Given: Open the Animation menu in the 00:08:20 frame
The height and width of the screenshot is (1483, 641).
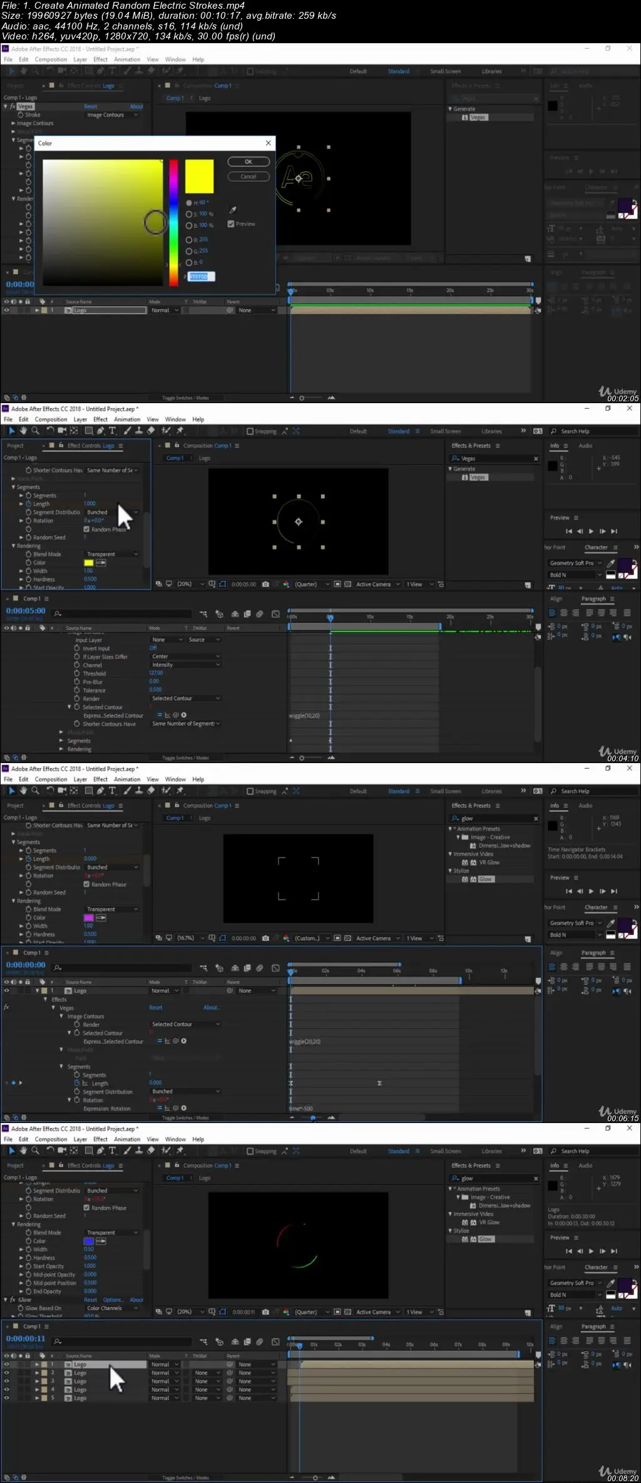Looking at the screenshot, I should [x=127, y=1139].
